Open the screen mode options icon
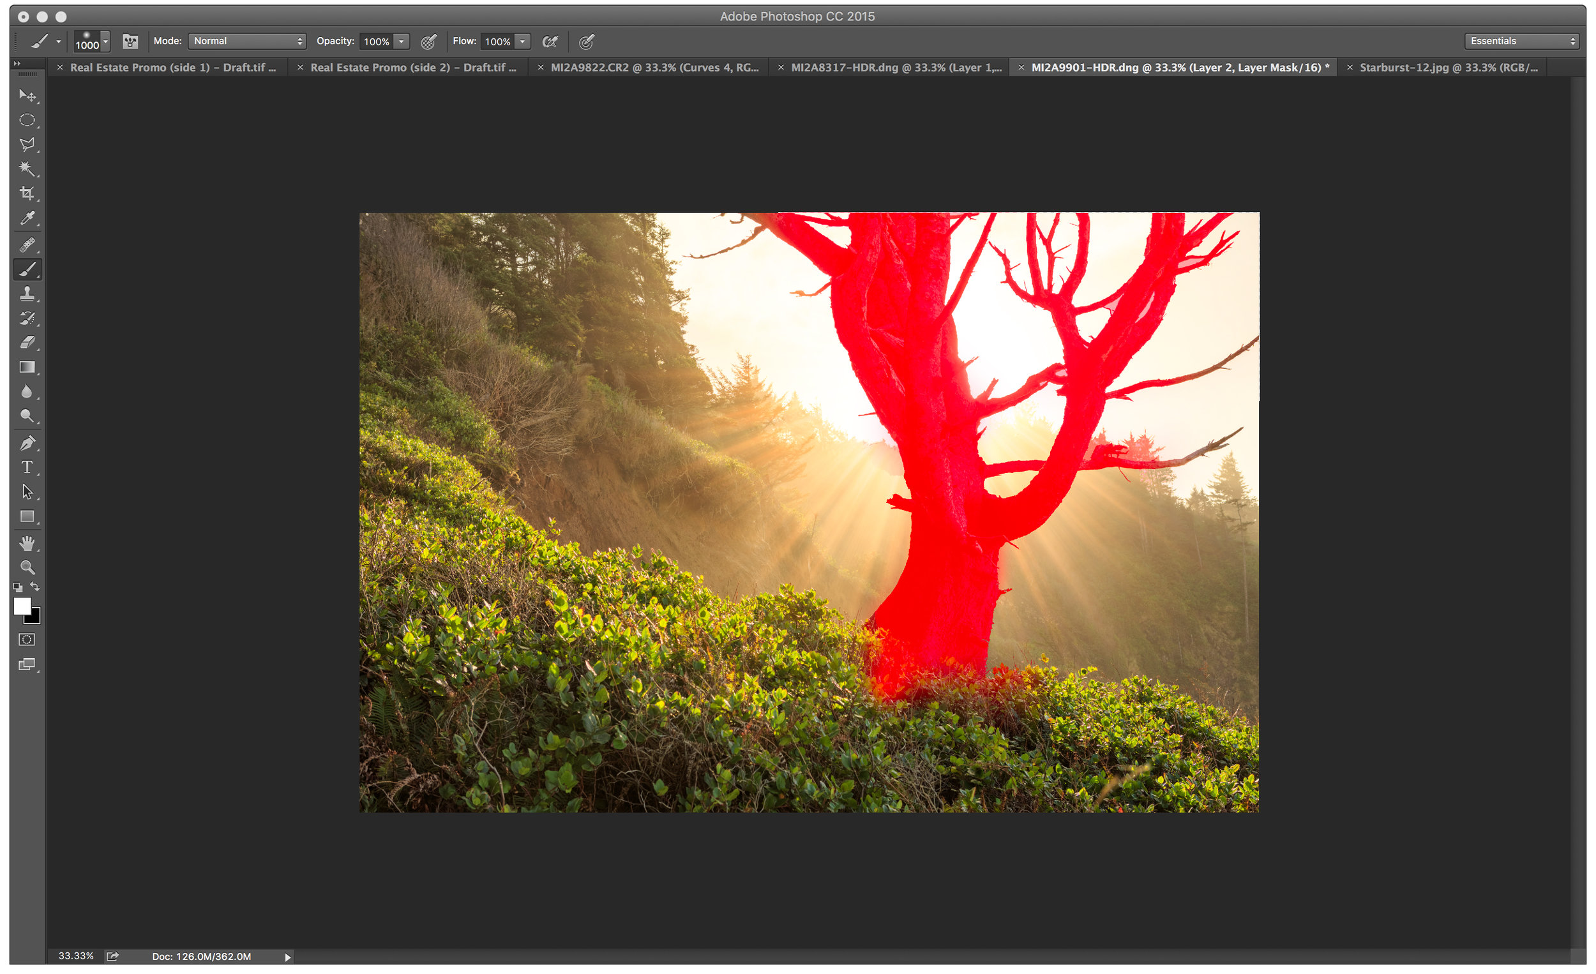Image resolution: width=1596 pixels, height=974 pixels. [27, 664]
